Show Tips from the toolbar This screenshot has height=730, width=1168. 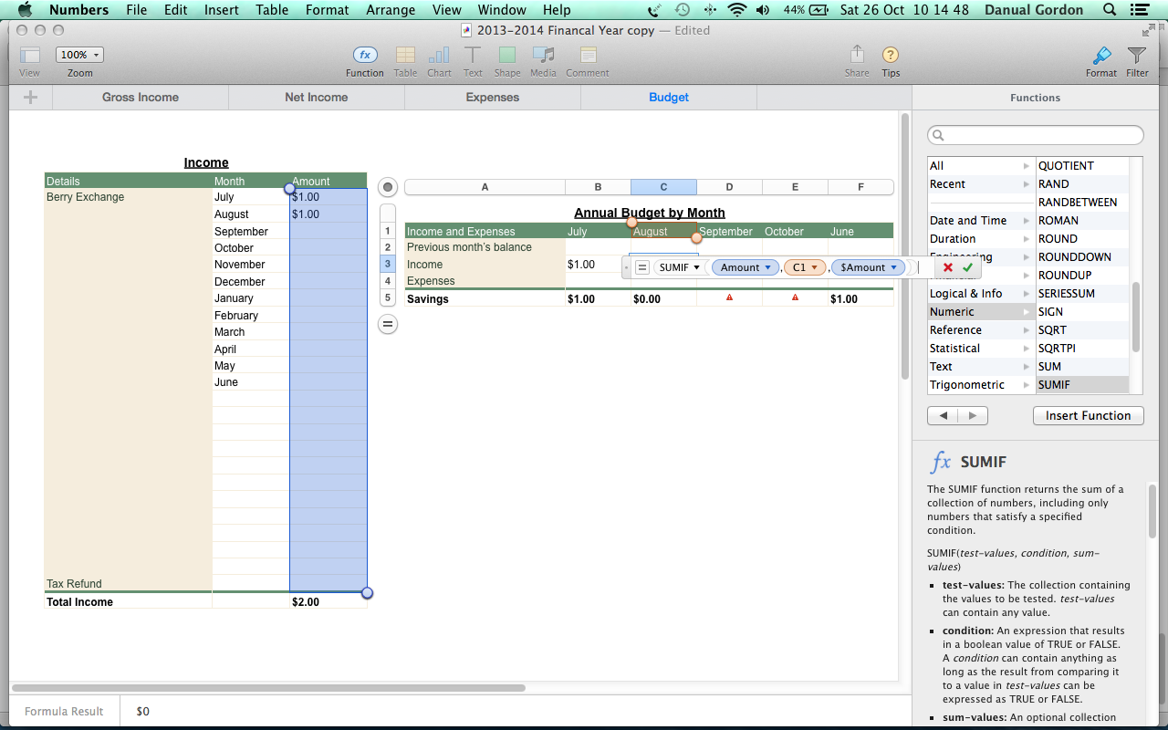click(891, 56)
